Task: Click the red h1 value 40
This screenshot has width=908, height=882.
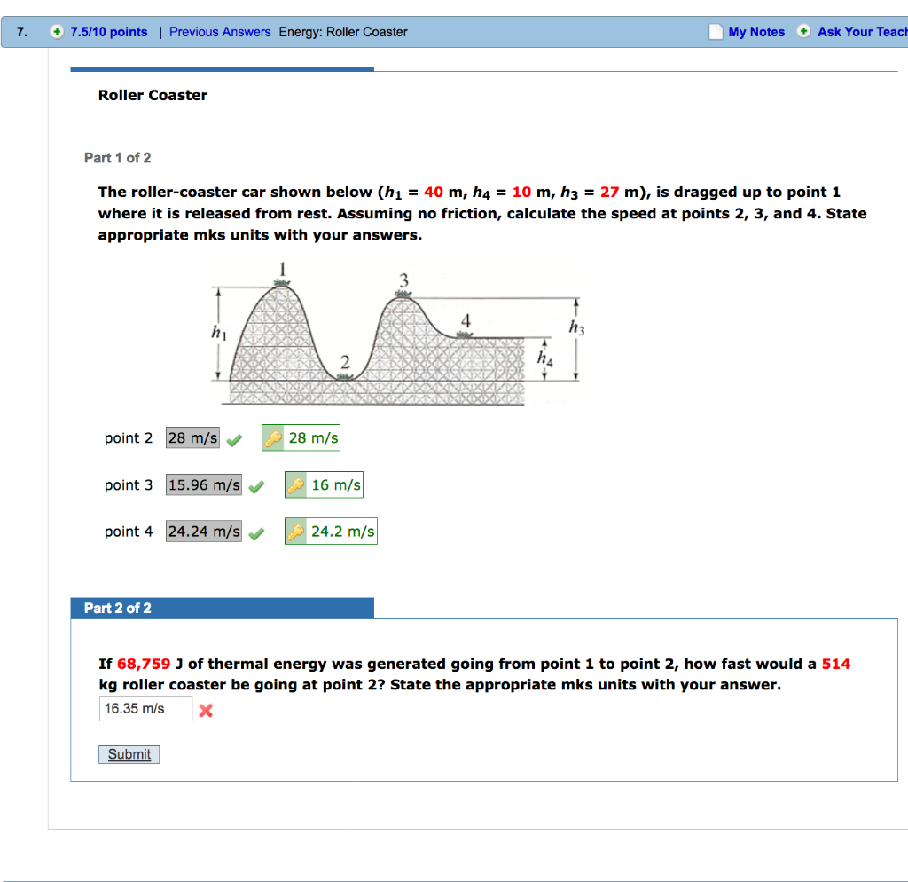Action: tap(433, 193)
